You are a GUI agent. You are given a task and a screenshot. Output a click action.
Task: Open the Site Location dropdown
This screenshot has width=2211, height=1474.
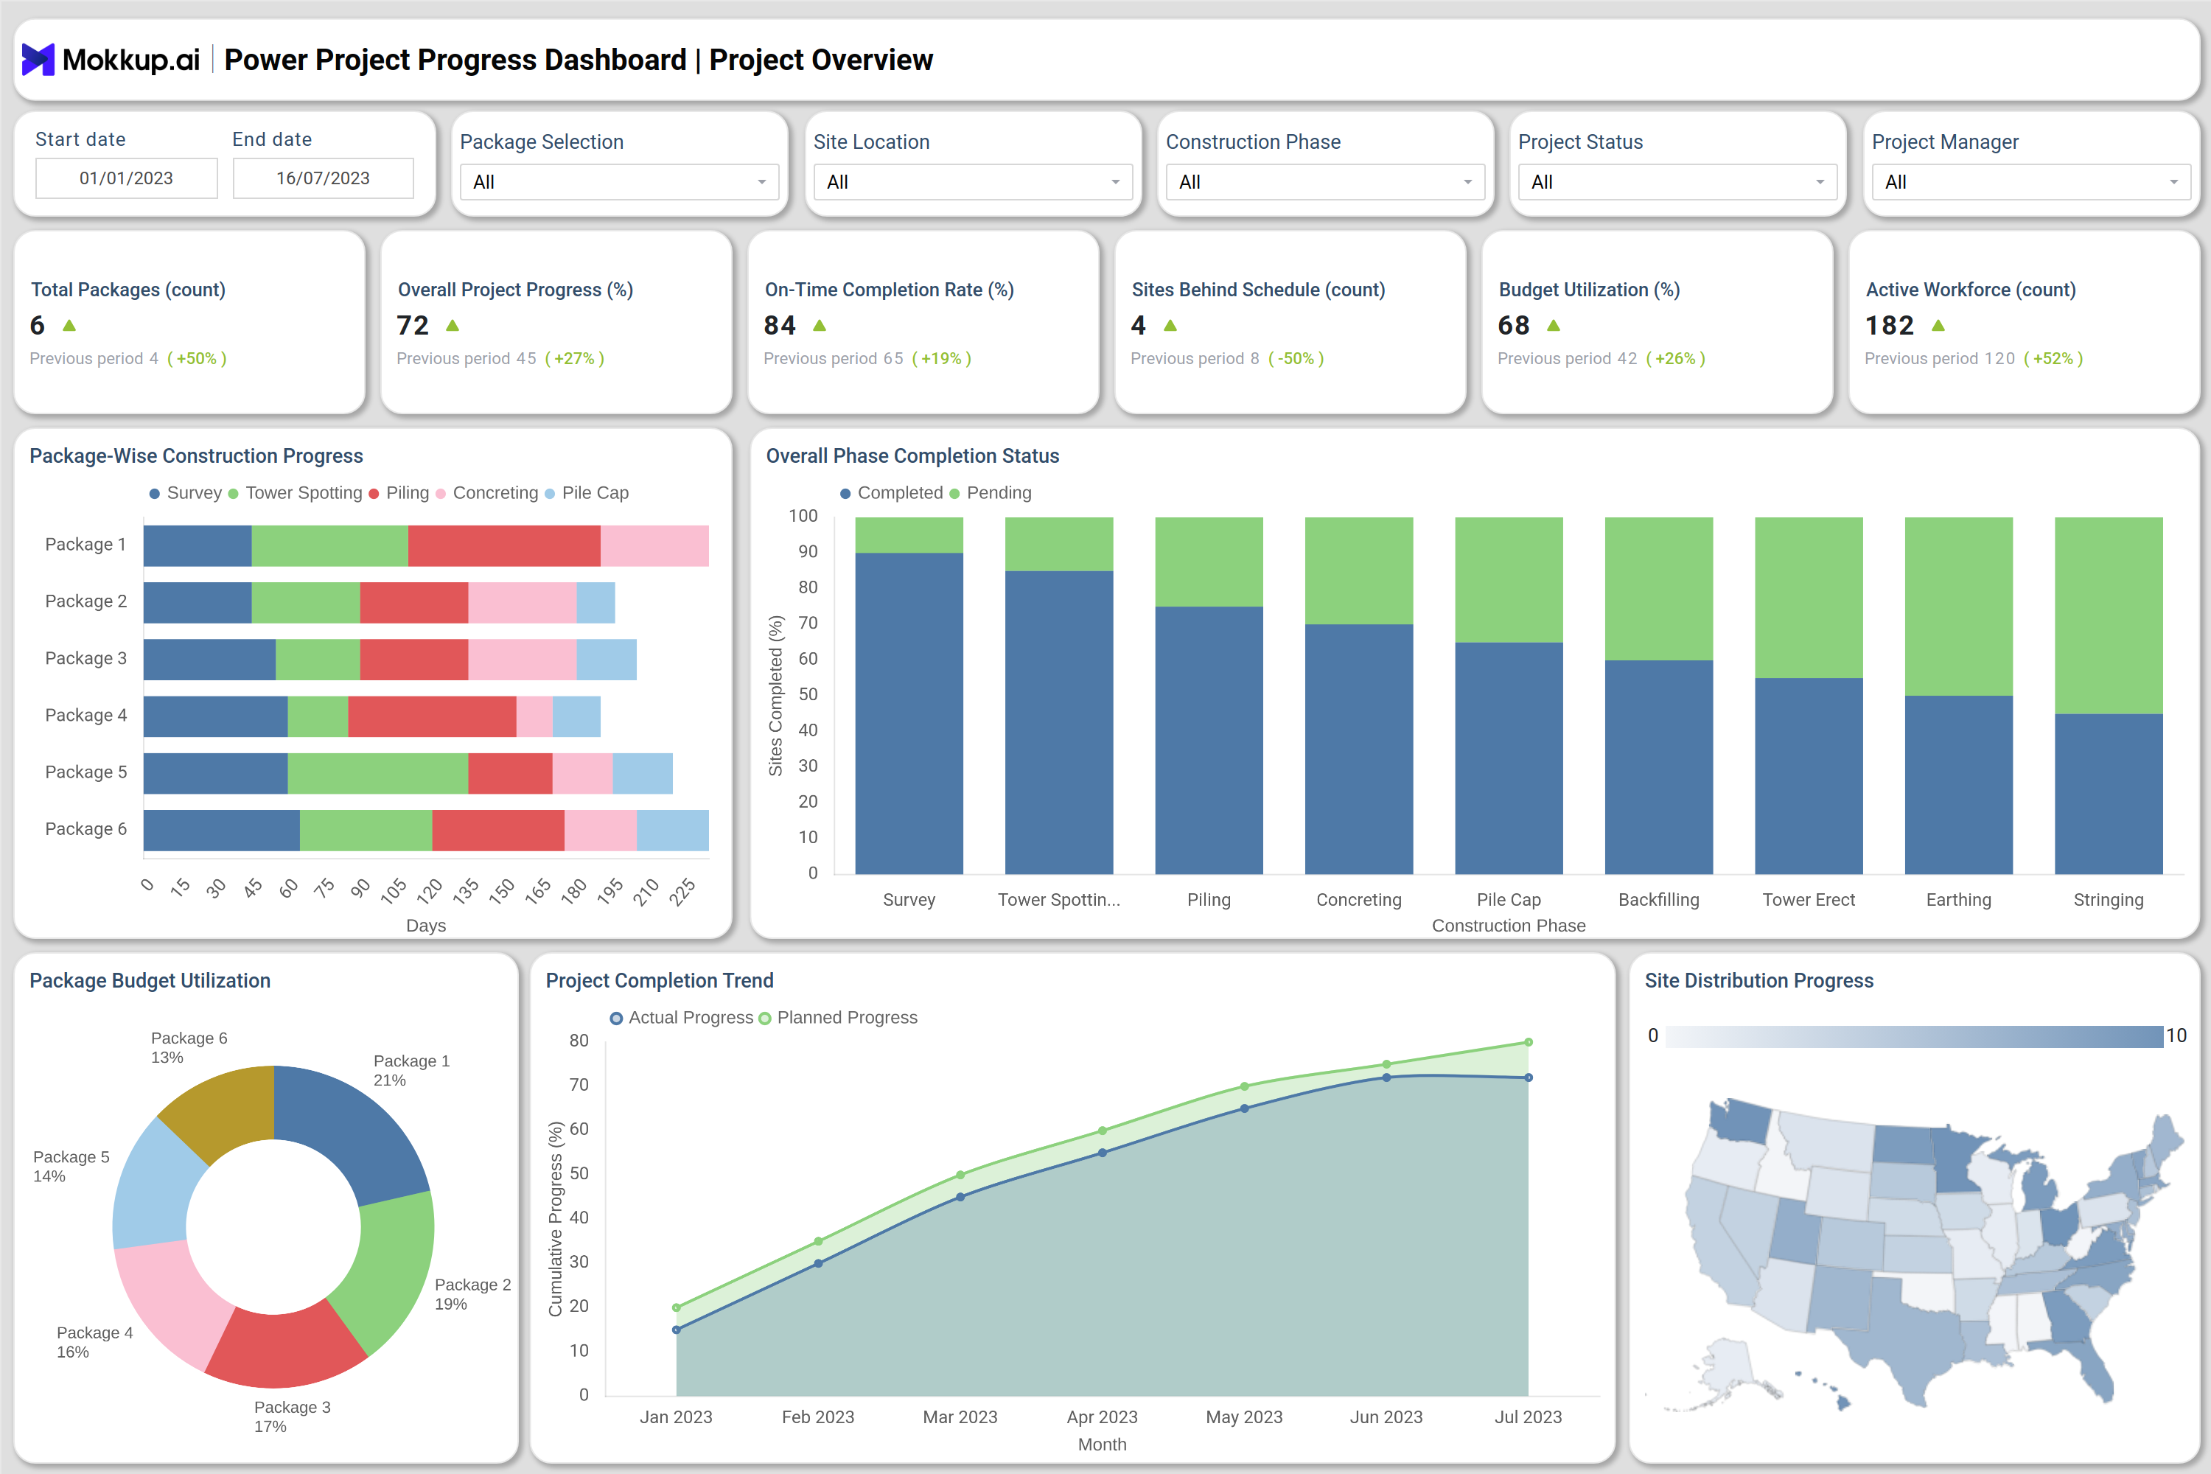tap(973, 181)
